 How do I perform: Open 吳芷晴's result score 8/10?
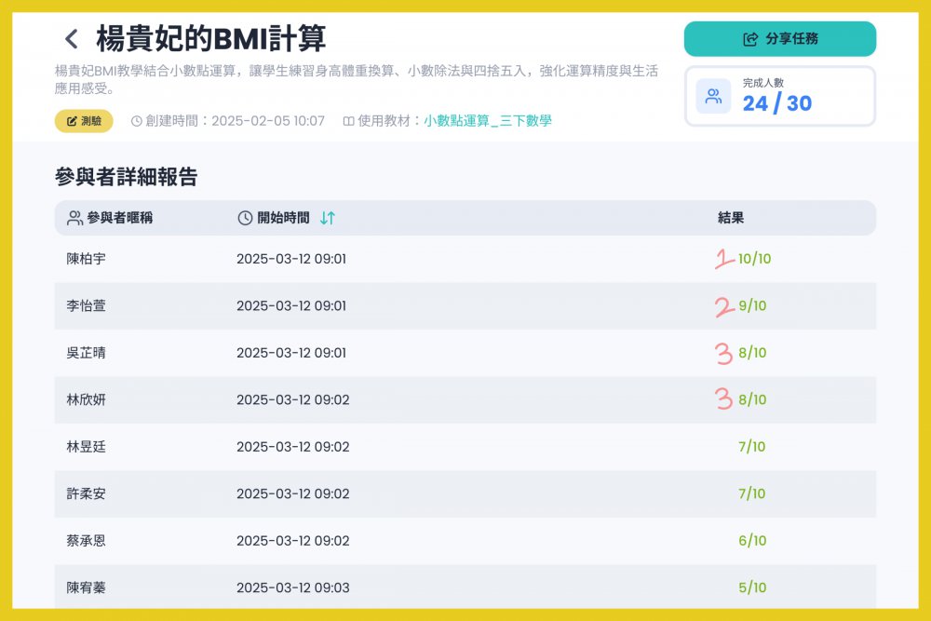click(752, 353)
